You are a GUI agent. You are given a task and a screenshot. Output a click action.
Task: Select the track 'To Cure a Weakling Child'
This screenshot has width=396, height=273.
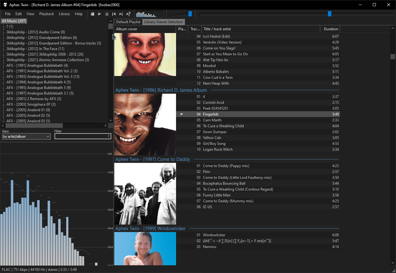[223, 126]
